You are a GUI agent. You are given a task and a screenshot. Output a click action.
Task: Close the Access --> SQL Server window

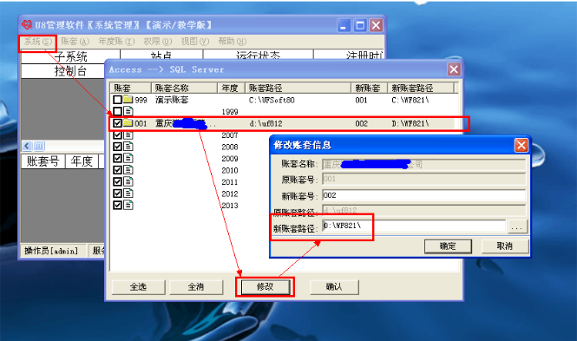(x=454, y=69)
